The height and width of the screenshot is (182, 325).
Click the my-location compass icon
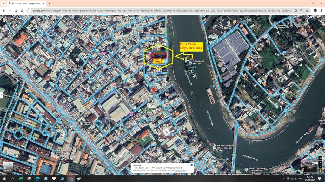320,158
